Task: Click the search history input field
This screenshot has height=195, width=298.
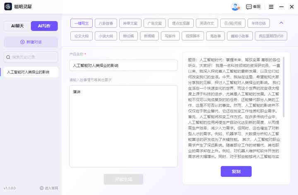Action: 31,57
